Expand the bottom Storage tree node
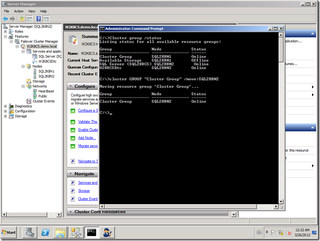320x241 pixels. tap(5, 116)
